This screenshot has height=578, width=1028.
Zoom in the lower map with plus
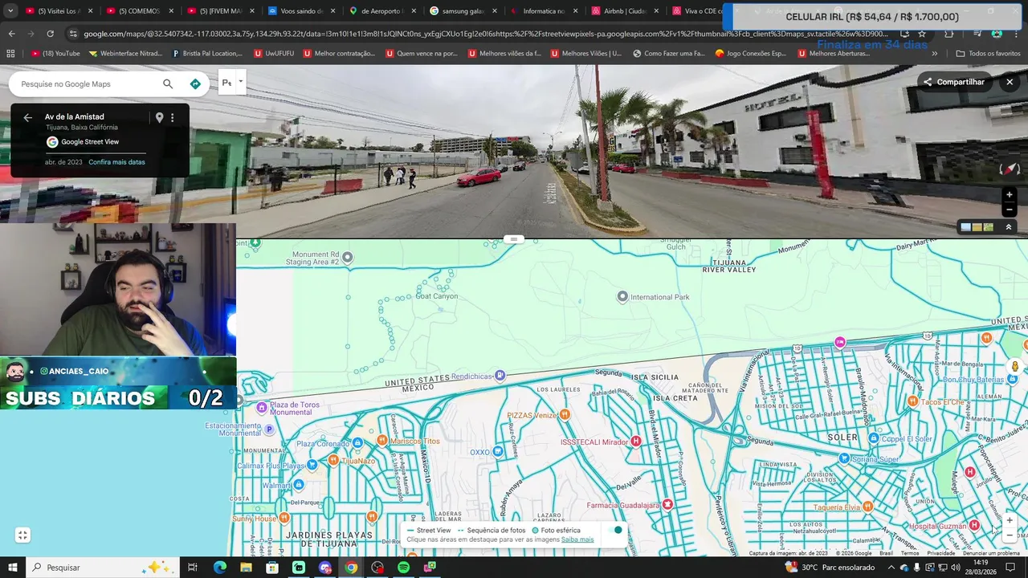click(x=1010, y=520)
